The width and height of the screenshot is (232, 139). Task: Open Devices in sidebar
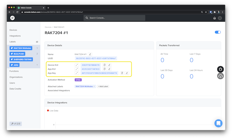click(x=13, y=30)
